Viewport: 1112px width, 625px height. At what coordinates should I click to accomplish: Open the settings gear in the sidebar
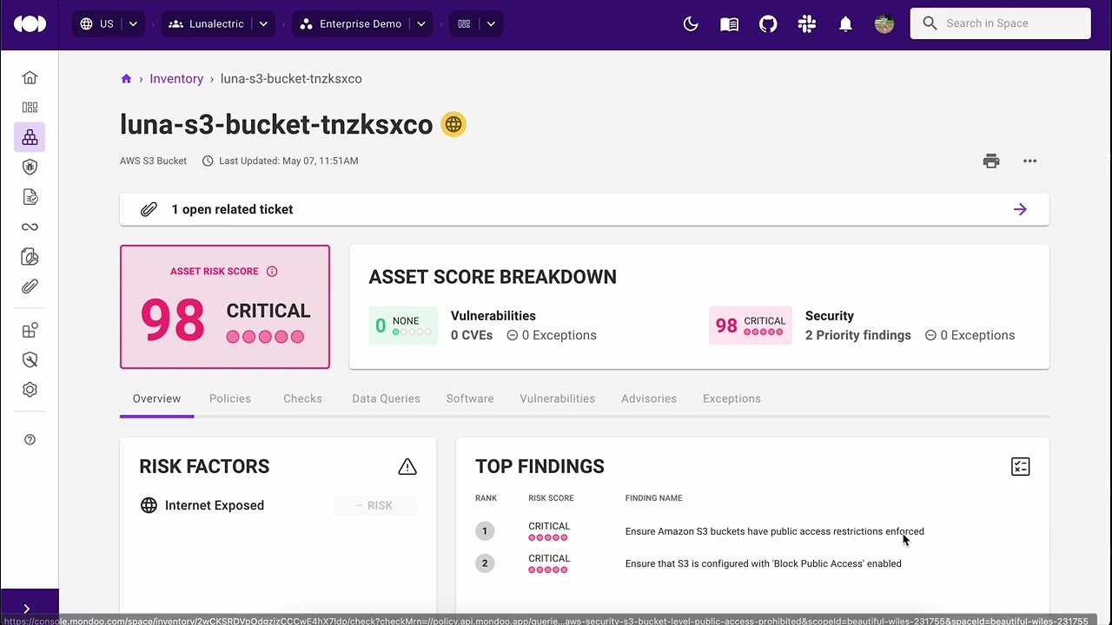click(30, 390)
